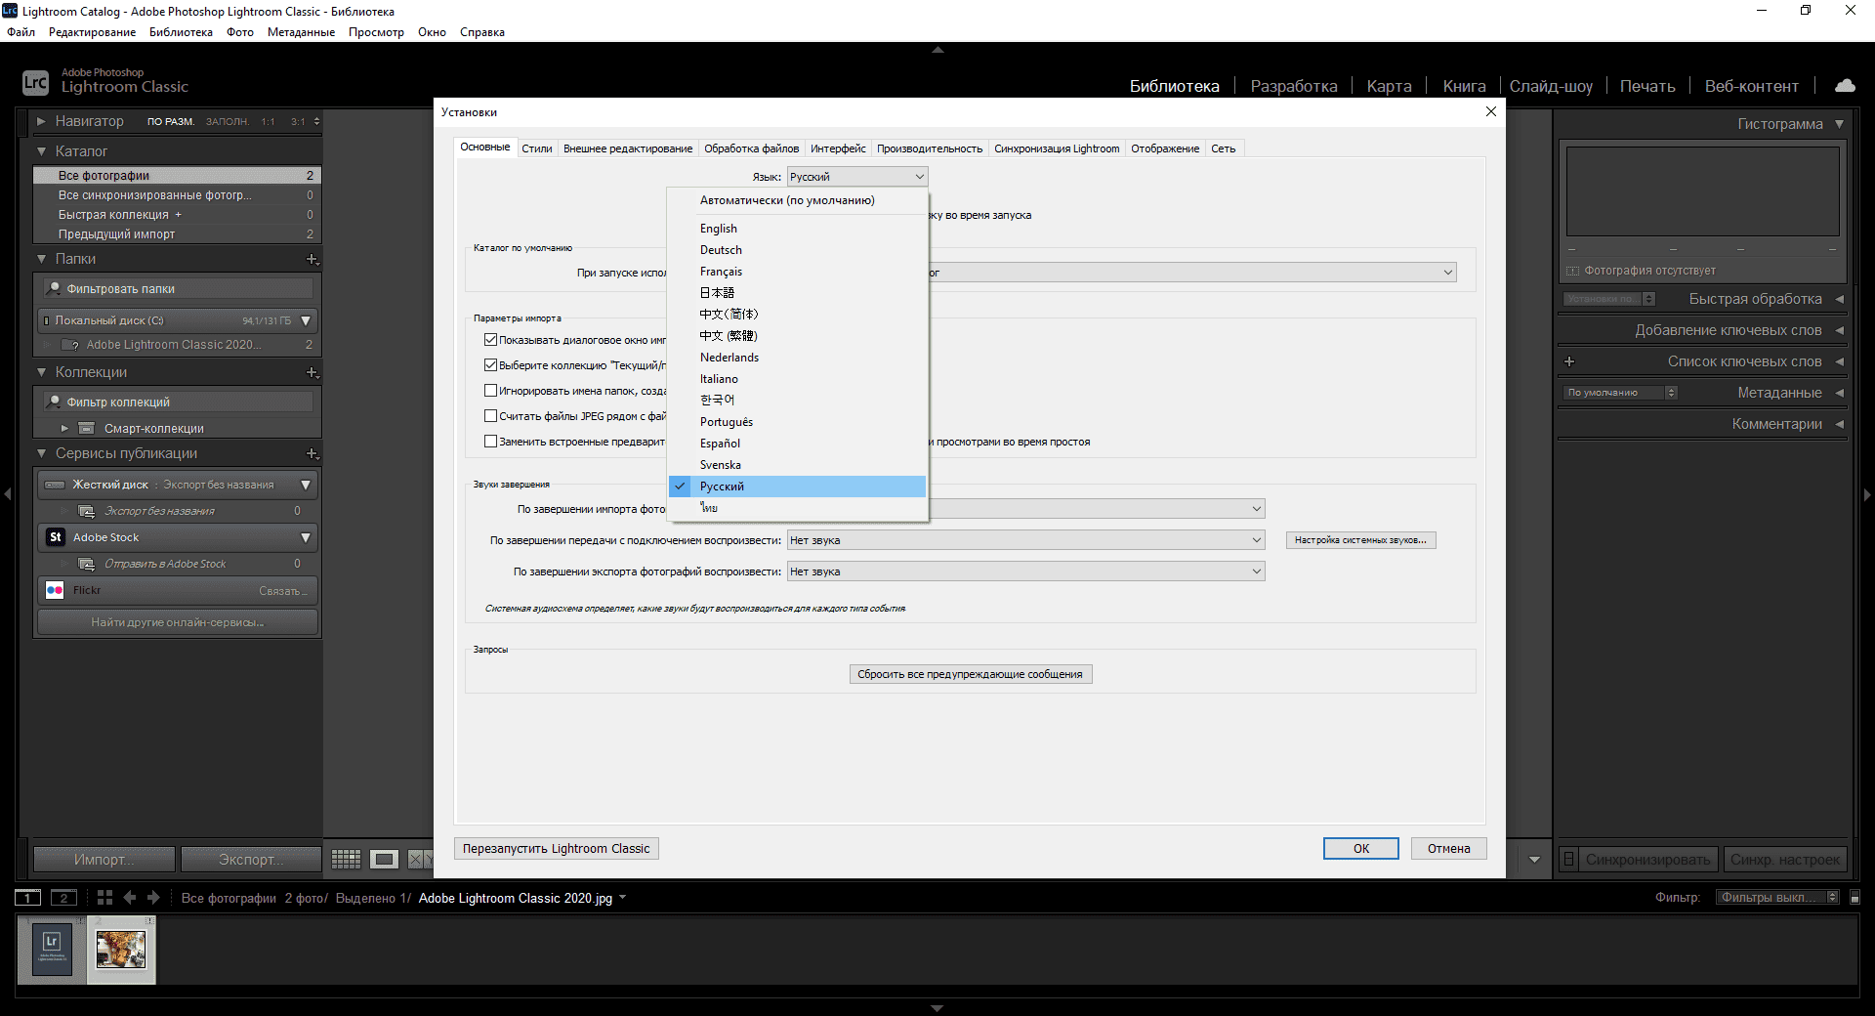Select second photo thumbnail in filmstrip
This screenshot has height=1016, width=1875.
click(x=121, y=950)
